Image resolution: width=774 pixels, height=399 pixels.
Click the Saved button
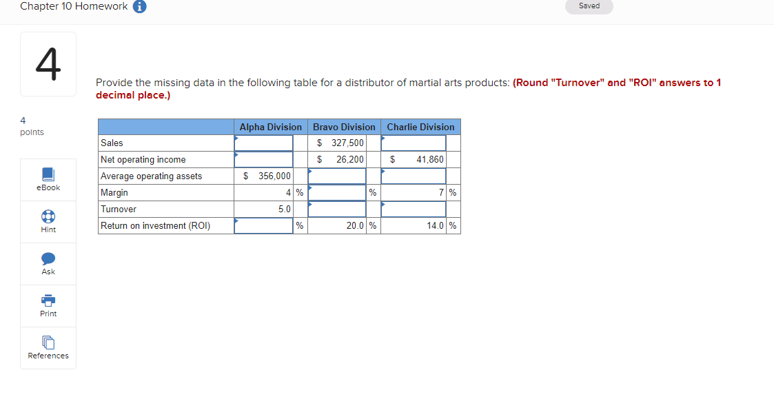point(589,6)
